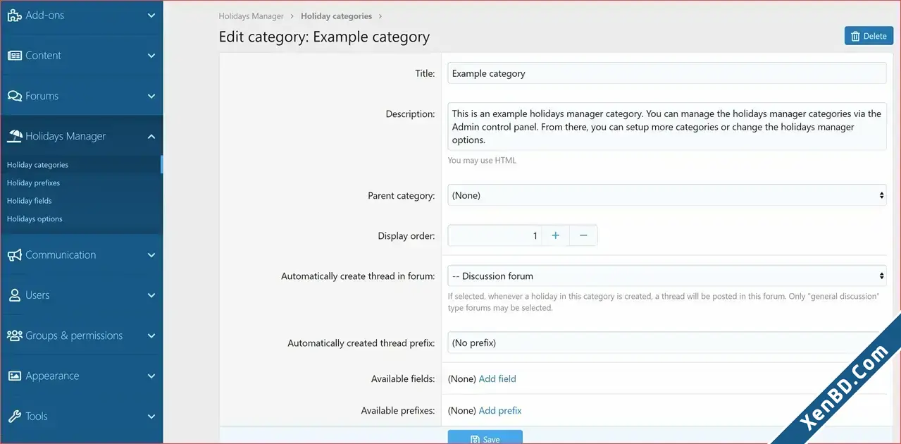This screenshot has height=444, width=901.
Task: Click the Users person icon
Action: click(x=14, y=295)
